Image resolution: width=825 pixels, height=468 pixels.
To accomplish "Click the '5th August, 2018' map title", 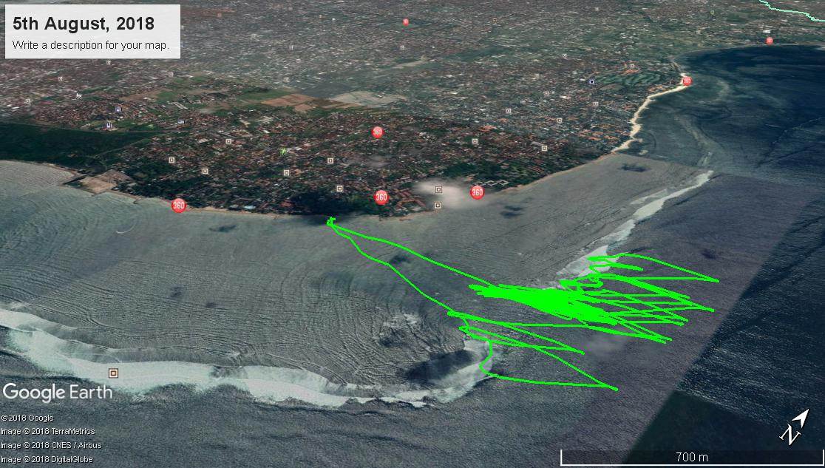I will [84, 24].
